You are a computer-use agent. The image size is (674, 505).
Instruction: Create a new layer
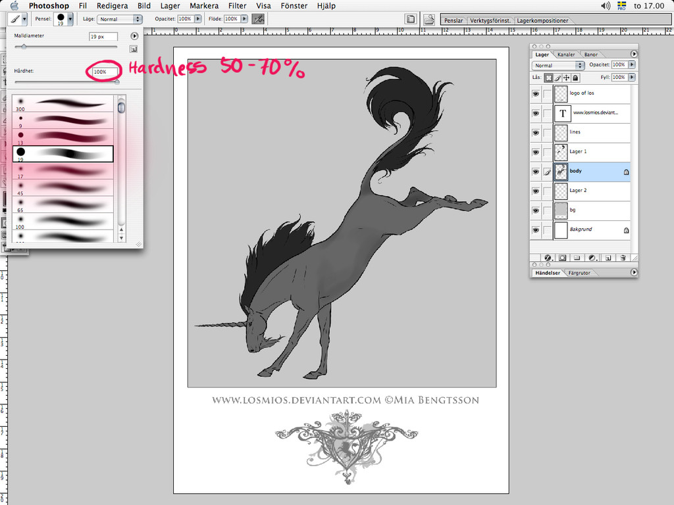click(608, 258)
